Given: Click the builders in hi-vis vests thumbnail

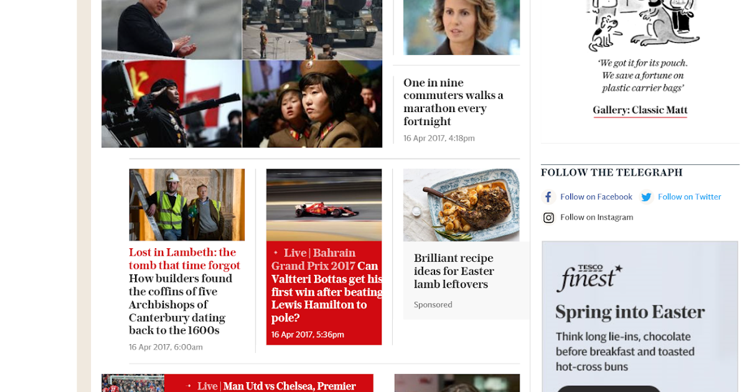Looking at the screenshot, I should (x=187, y=205).
